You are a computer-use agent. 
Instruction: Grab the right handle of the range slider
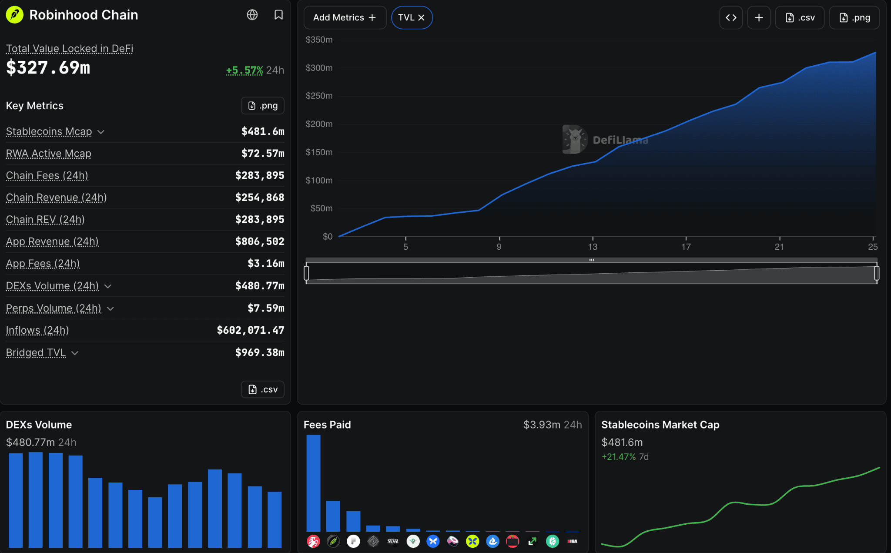tap(877, 273)
